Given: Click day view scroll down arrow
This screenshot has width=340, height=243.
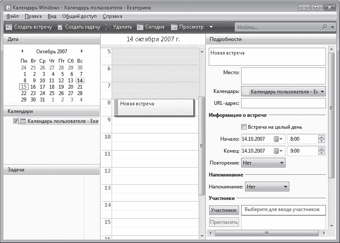Looking at the screenshot, I should [202, 236].
